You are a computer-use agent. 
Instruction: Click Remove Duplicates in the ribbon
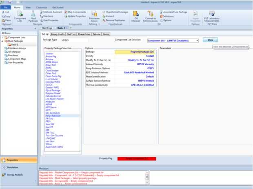pos(114,20)
